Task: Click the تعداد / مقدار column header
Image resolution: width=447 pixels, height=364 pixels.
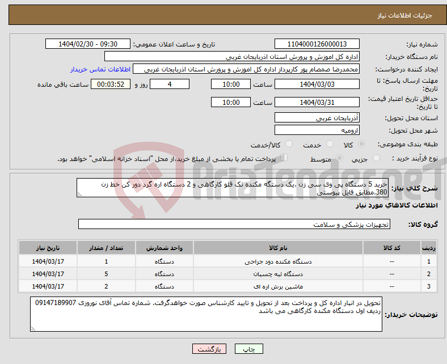Action: 106,248
